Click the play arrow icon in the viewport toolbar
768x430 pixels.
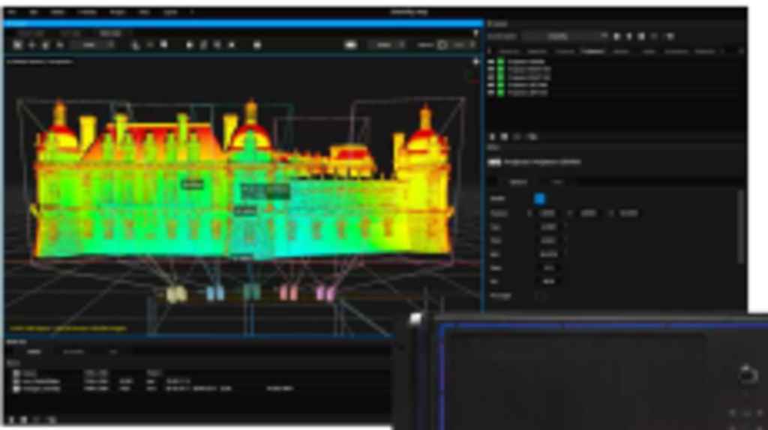[190, 45]
